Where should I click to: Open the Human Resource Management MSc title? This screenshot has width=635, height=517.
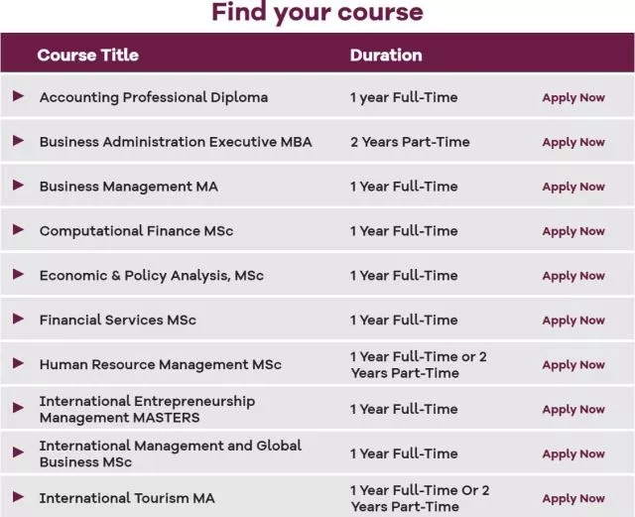click(x=160, y=365)
